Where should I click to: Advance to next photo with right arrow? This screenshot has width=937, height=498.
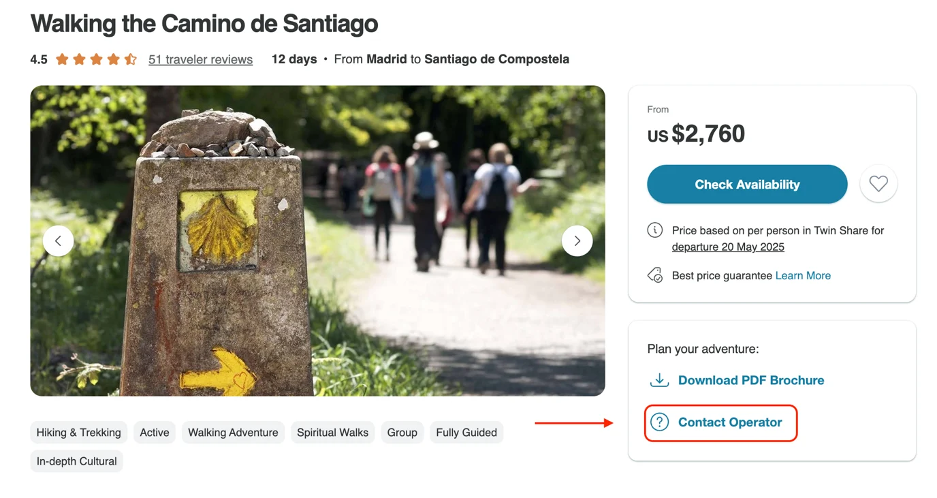577,240
